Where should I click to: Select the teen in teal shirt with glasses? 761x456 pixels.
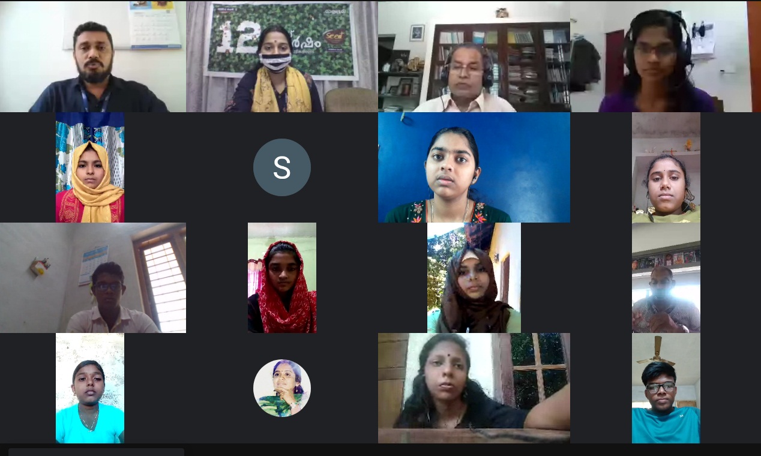pos(666,388)
